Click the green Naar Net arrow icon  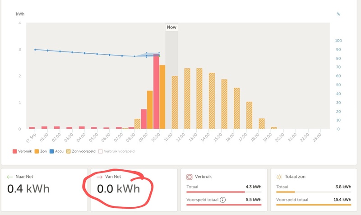(10, 177)
